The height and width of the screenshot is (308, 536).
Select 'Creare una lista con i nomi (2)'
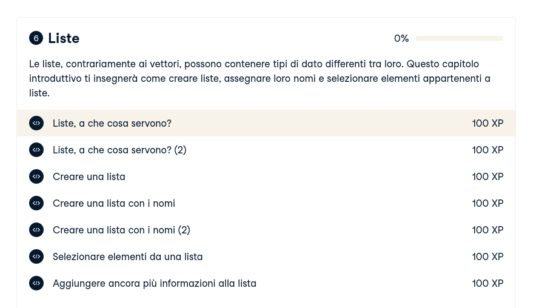tap(121, 230)
